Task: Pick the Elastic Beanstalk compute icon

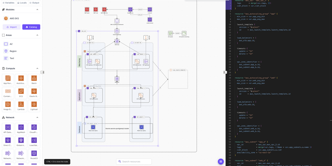Action: pyautogui.click(x=34, y=93)
